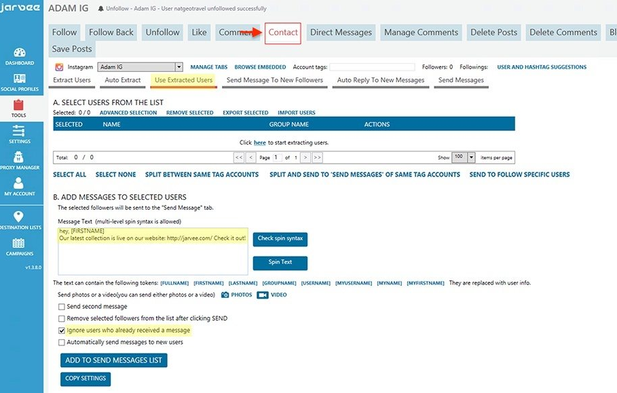Insert the [FIRSTNAME] token
Image resolution: width=617 pixels, height=393 pixels.
pos(208,283)
